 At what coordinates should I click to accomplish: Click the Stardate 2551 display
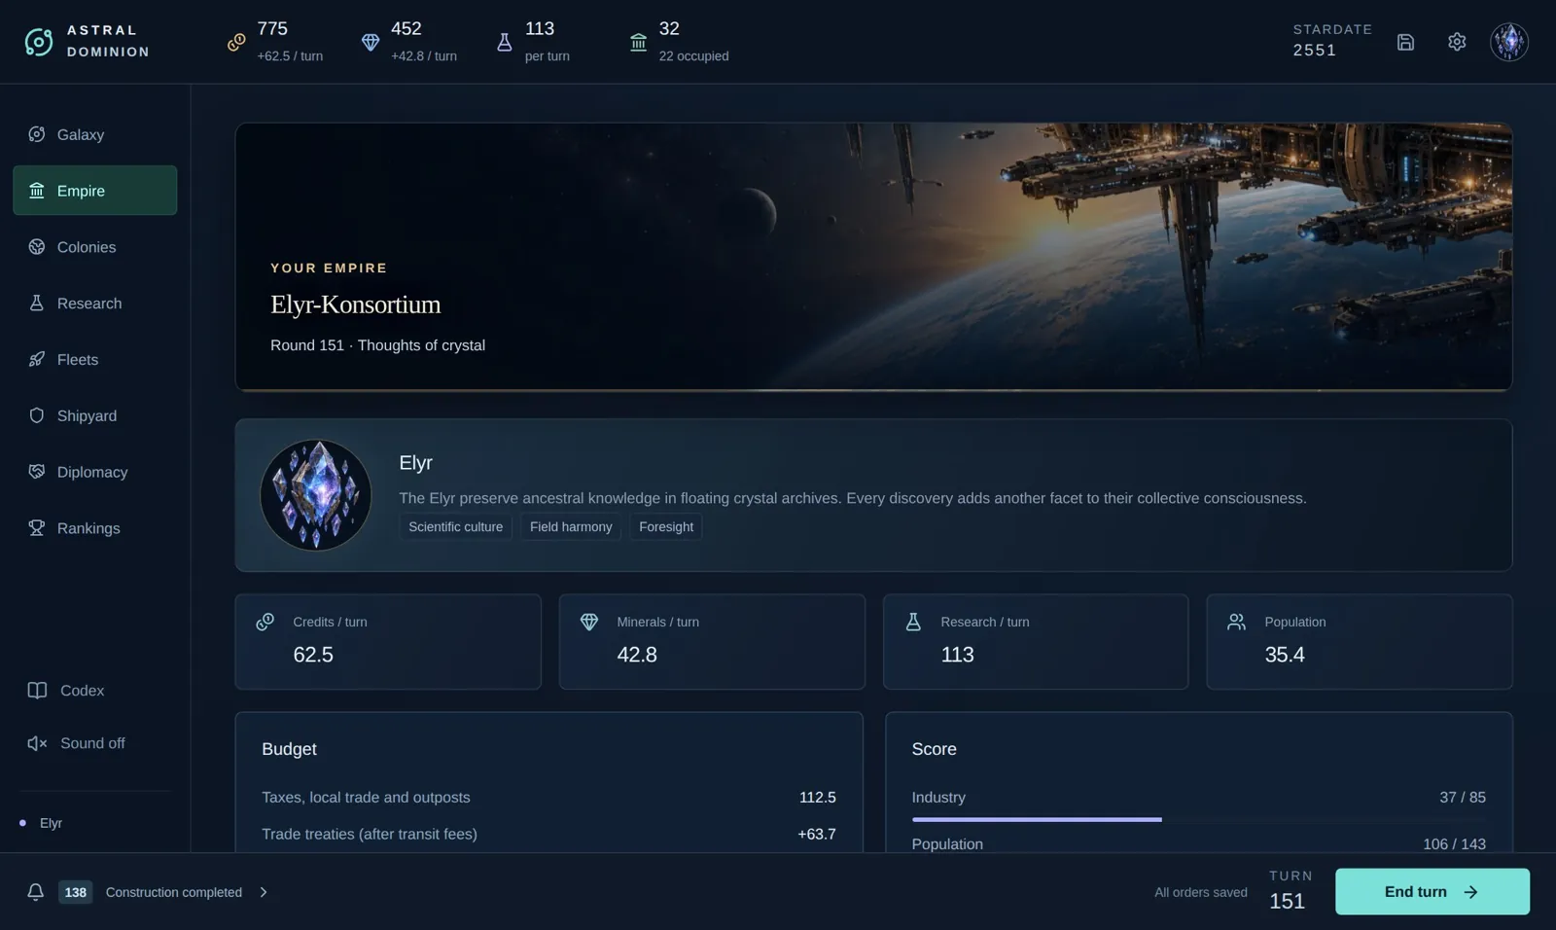pos(1332,41)
